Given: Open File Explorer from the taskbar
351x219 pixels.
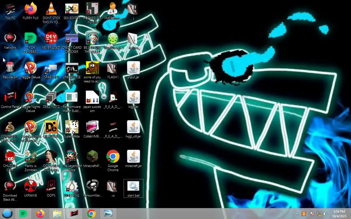Looking at the screenshot, I should coord(57,214).
